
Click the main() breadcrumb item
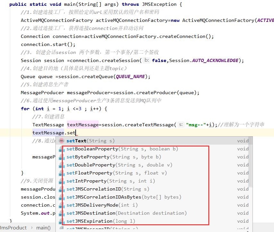[x=43, y=228]
